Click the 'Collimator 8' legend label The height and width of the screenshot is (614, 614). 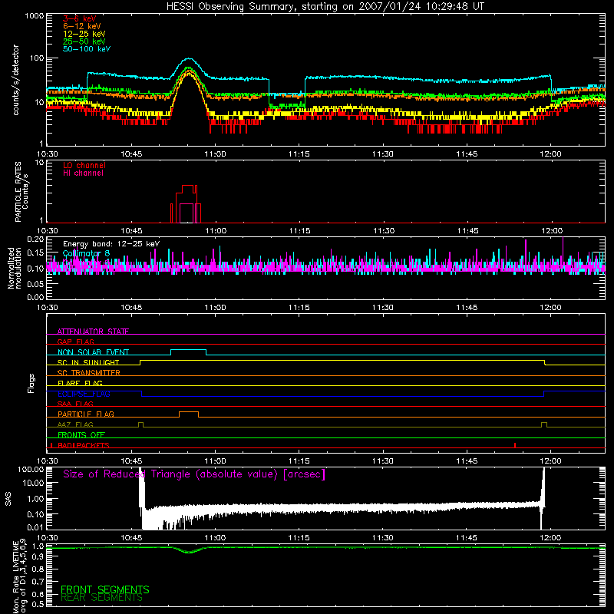pyautogui.click(x=86, y=253)
